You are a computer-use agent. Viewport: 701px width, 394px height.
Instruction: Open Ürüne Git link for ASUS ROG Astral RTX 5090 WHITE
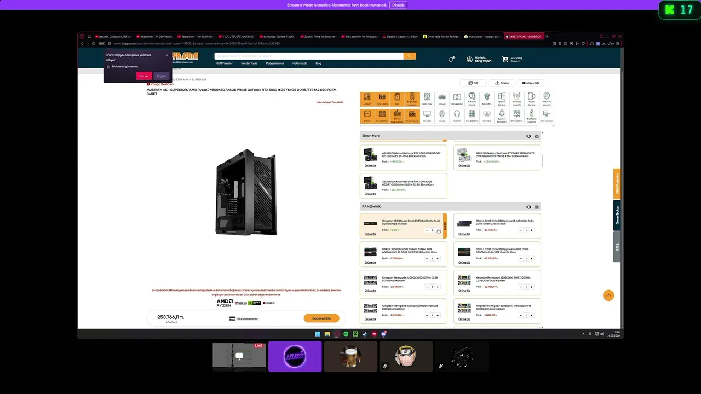pos(464,165)
